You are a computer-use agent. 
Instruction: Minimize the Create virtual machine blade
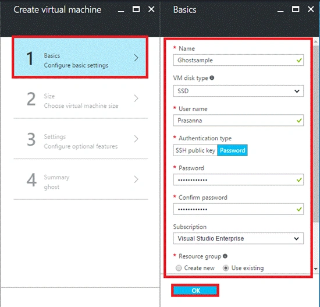point(121,9)
